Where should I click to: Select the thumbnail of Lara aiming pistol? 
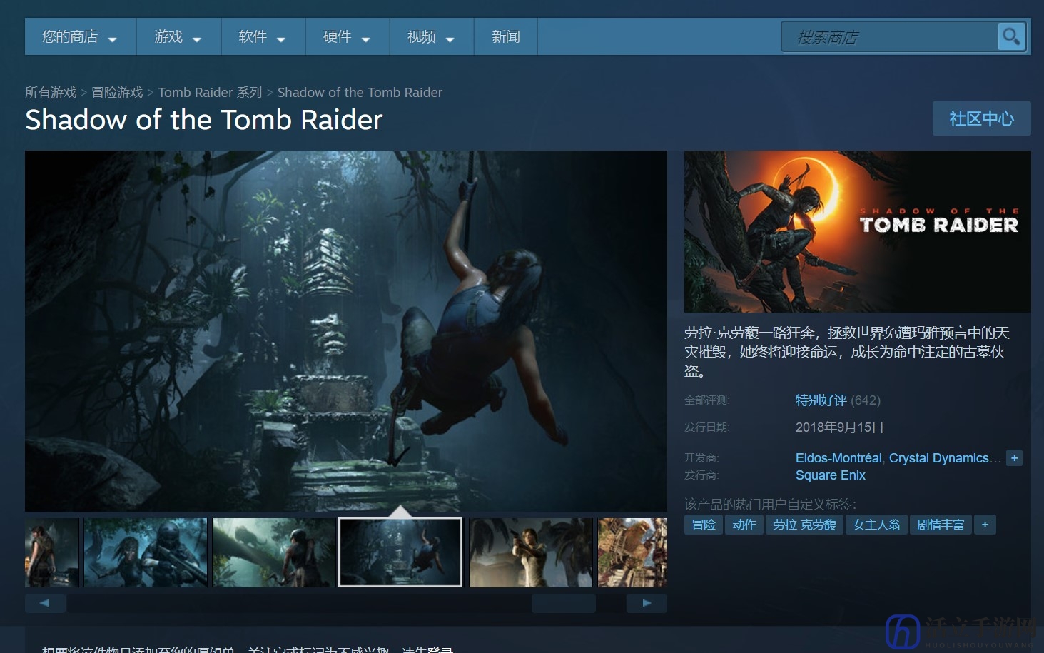point(531,553)
